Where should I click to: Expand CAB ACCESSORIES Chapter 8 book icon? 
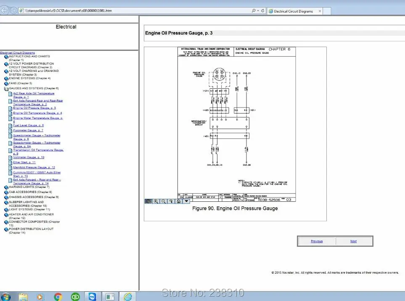click(x=6, y=193)
